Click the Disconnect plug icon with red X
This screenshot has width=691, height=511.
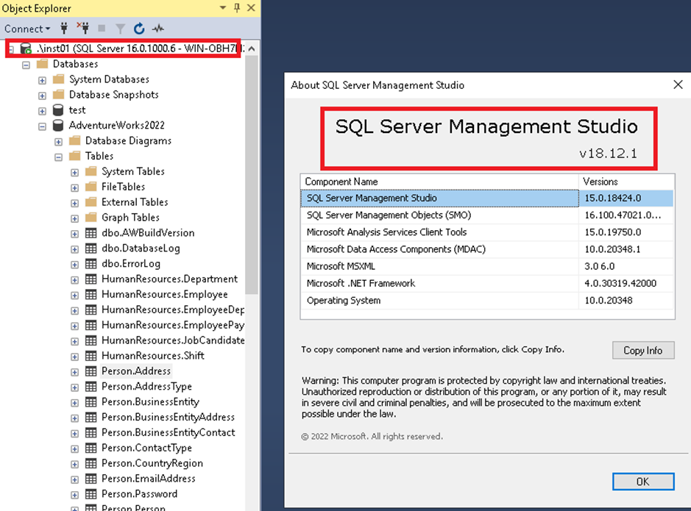coord(82,29)
